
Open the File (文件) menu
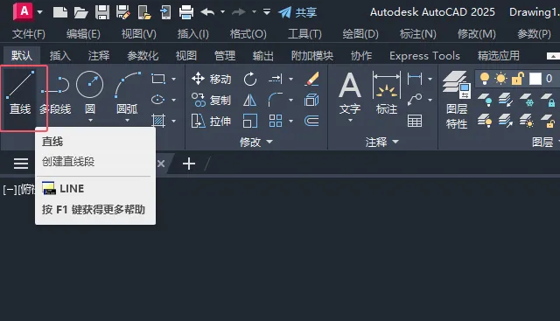(29, 34)
